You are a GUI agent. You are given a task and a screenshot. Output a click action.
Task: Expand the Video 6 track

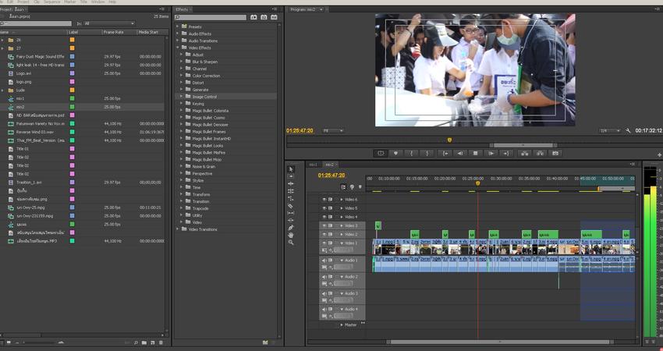tap(341, 200)
